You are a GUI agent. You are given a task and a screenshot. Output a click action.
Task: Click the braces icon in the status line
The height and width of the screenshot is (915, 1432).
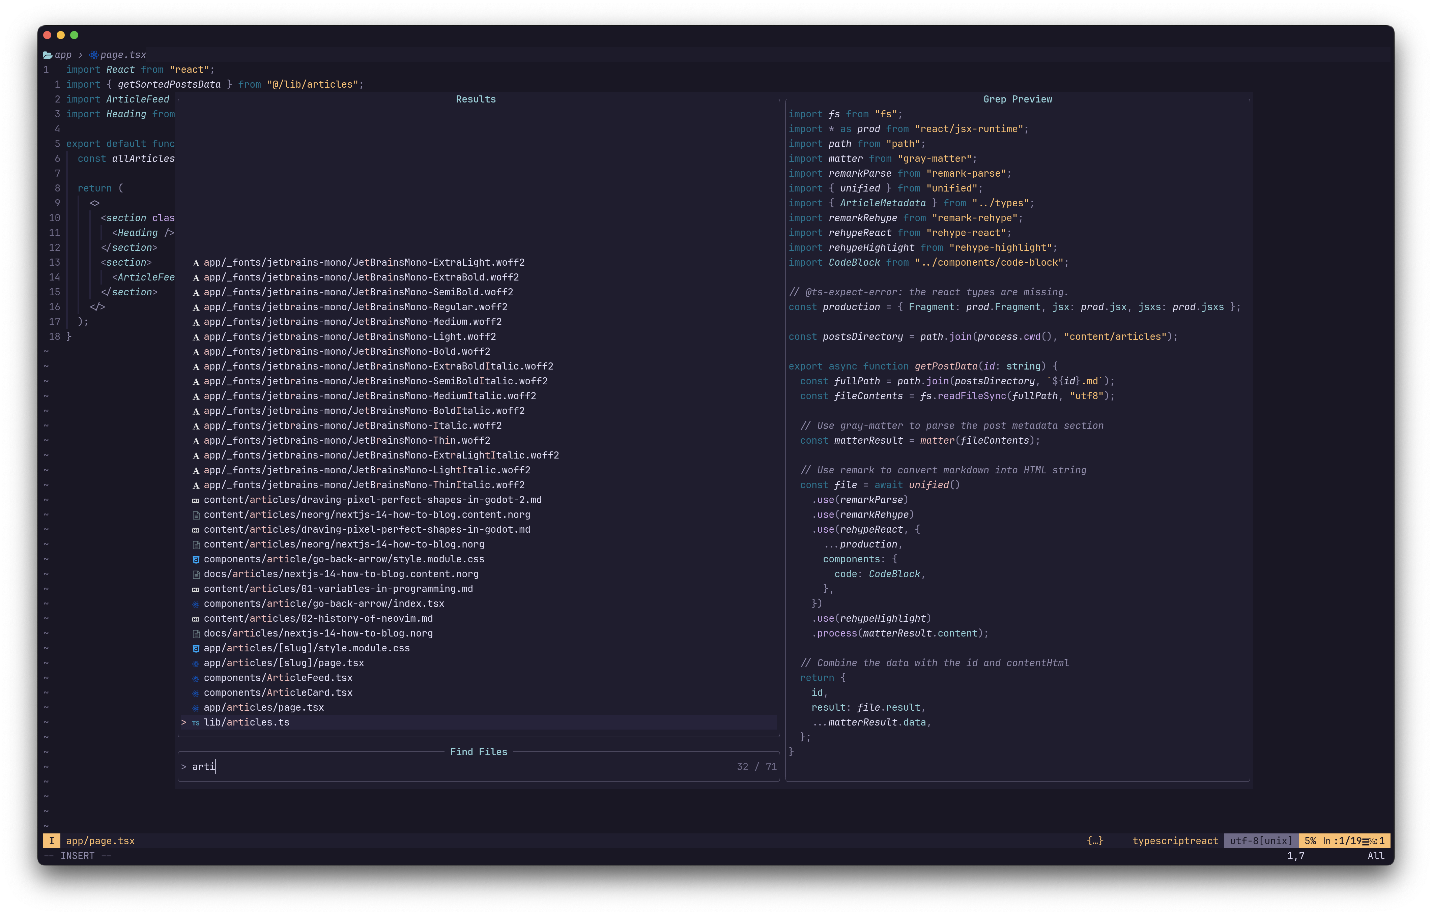(x=1095, y=841)
